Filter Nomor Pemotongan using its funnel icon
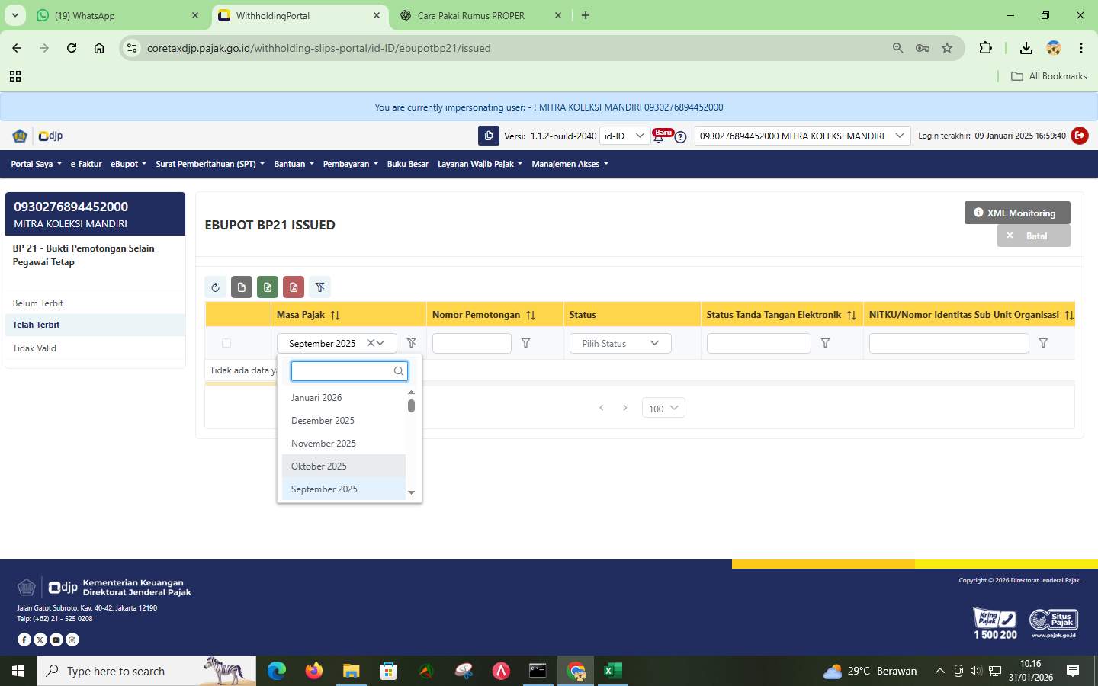This screenshot has width=1098, height=686. click(525, 343)
